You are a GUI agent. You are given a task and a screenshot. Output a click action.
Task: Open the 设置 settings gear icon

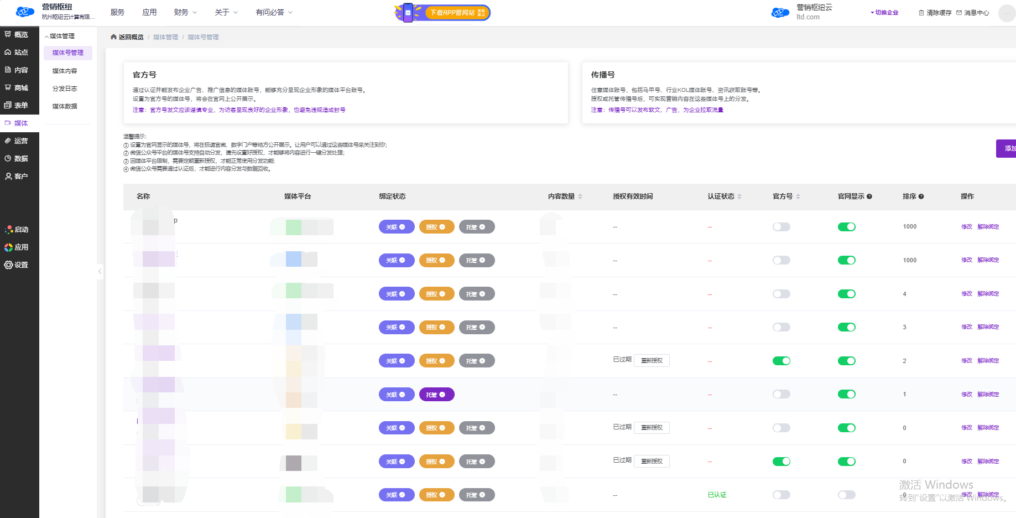point(8,265)
